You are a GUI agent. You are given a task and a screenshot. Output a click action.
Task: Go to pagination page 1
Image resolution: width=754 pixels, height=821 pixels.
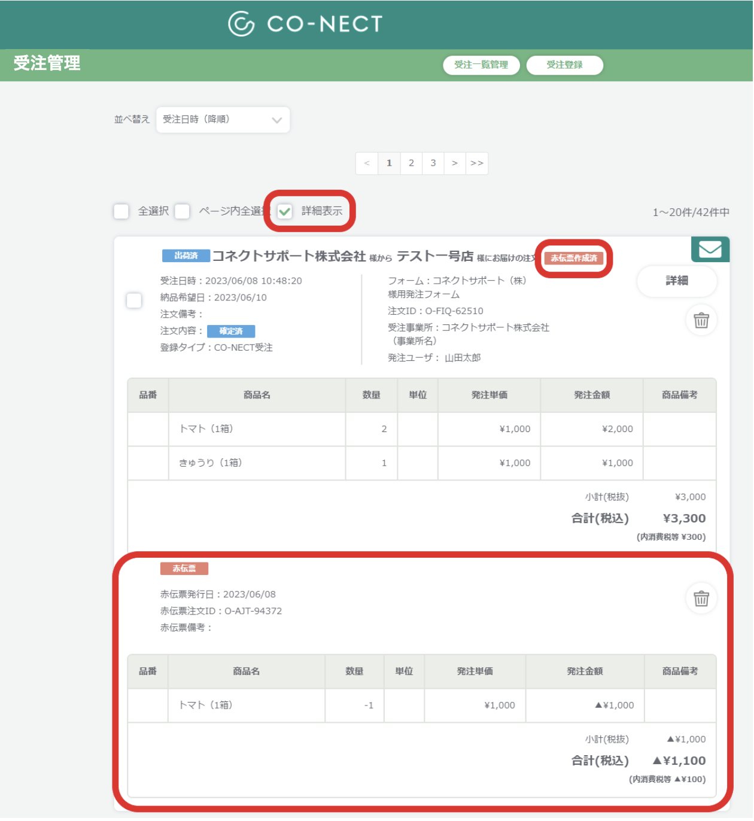[389, 163]
